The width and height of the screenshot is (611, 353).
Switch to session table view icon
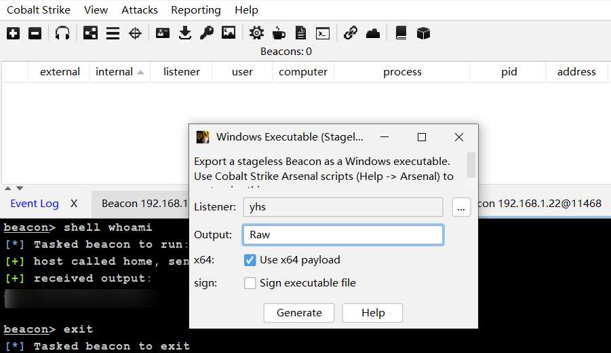click(x=113, y=33)
